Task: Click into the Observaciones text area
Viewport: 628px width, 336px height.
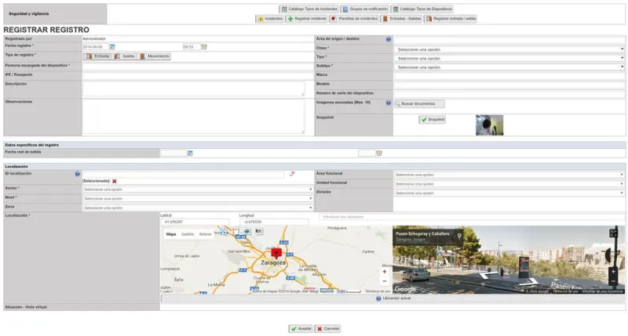Action: pyautogui.click(x=193, y=116)
